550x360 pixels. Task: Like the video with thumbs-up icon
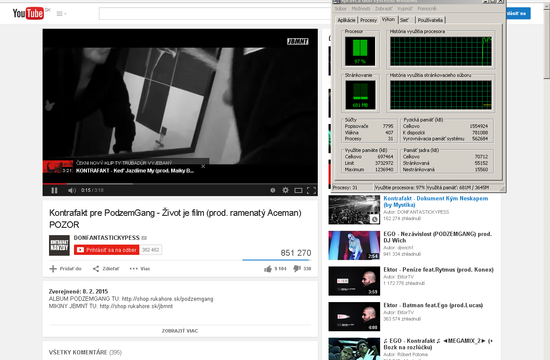(x=268, y=269)
